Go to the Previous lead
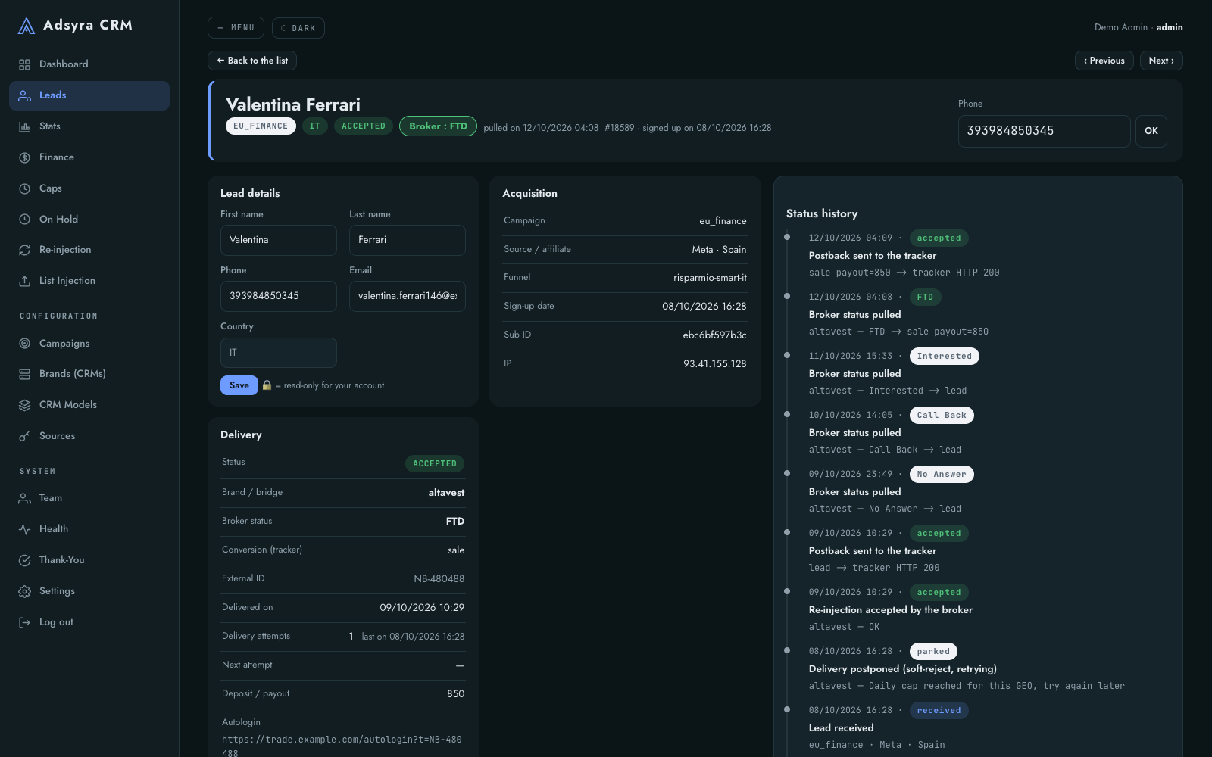Image resolution: width=1212 pixels, height=757 pixels. tap(1104, 61)
